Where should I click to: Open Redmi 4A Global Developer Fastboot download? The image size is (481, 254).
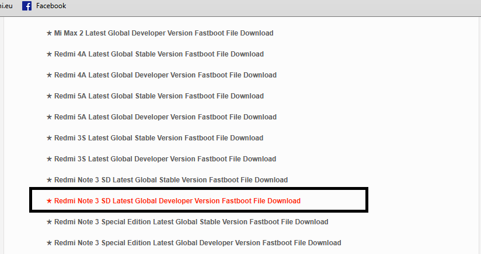[161, 75]
